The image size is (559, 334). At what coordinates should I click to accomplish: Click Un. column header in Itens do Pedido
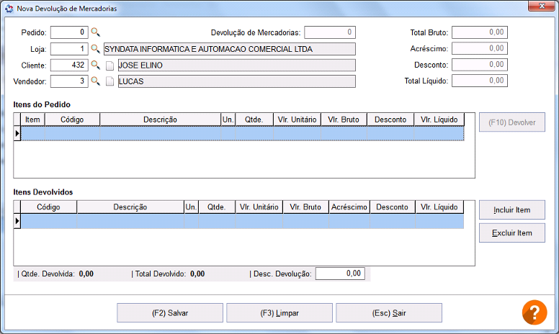pos(228,119)
